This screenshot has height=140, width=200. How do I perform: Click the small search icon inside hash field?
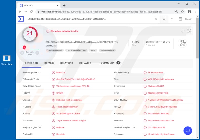click(156, 19)
